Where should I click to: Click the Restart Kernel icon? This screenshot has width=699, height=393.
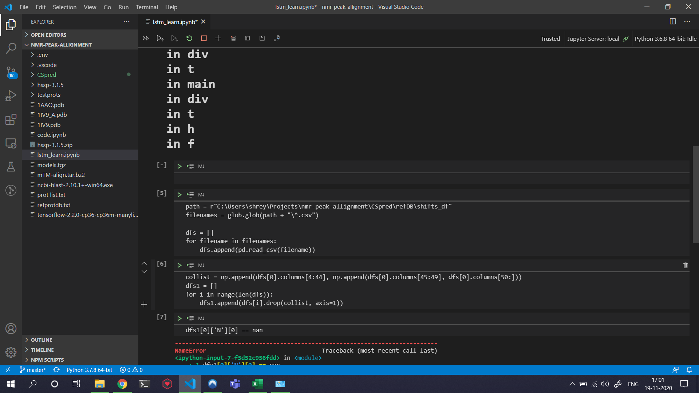pyautogui.click(x=189, y=38)
